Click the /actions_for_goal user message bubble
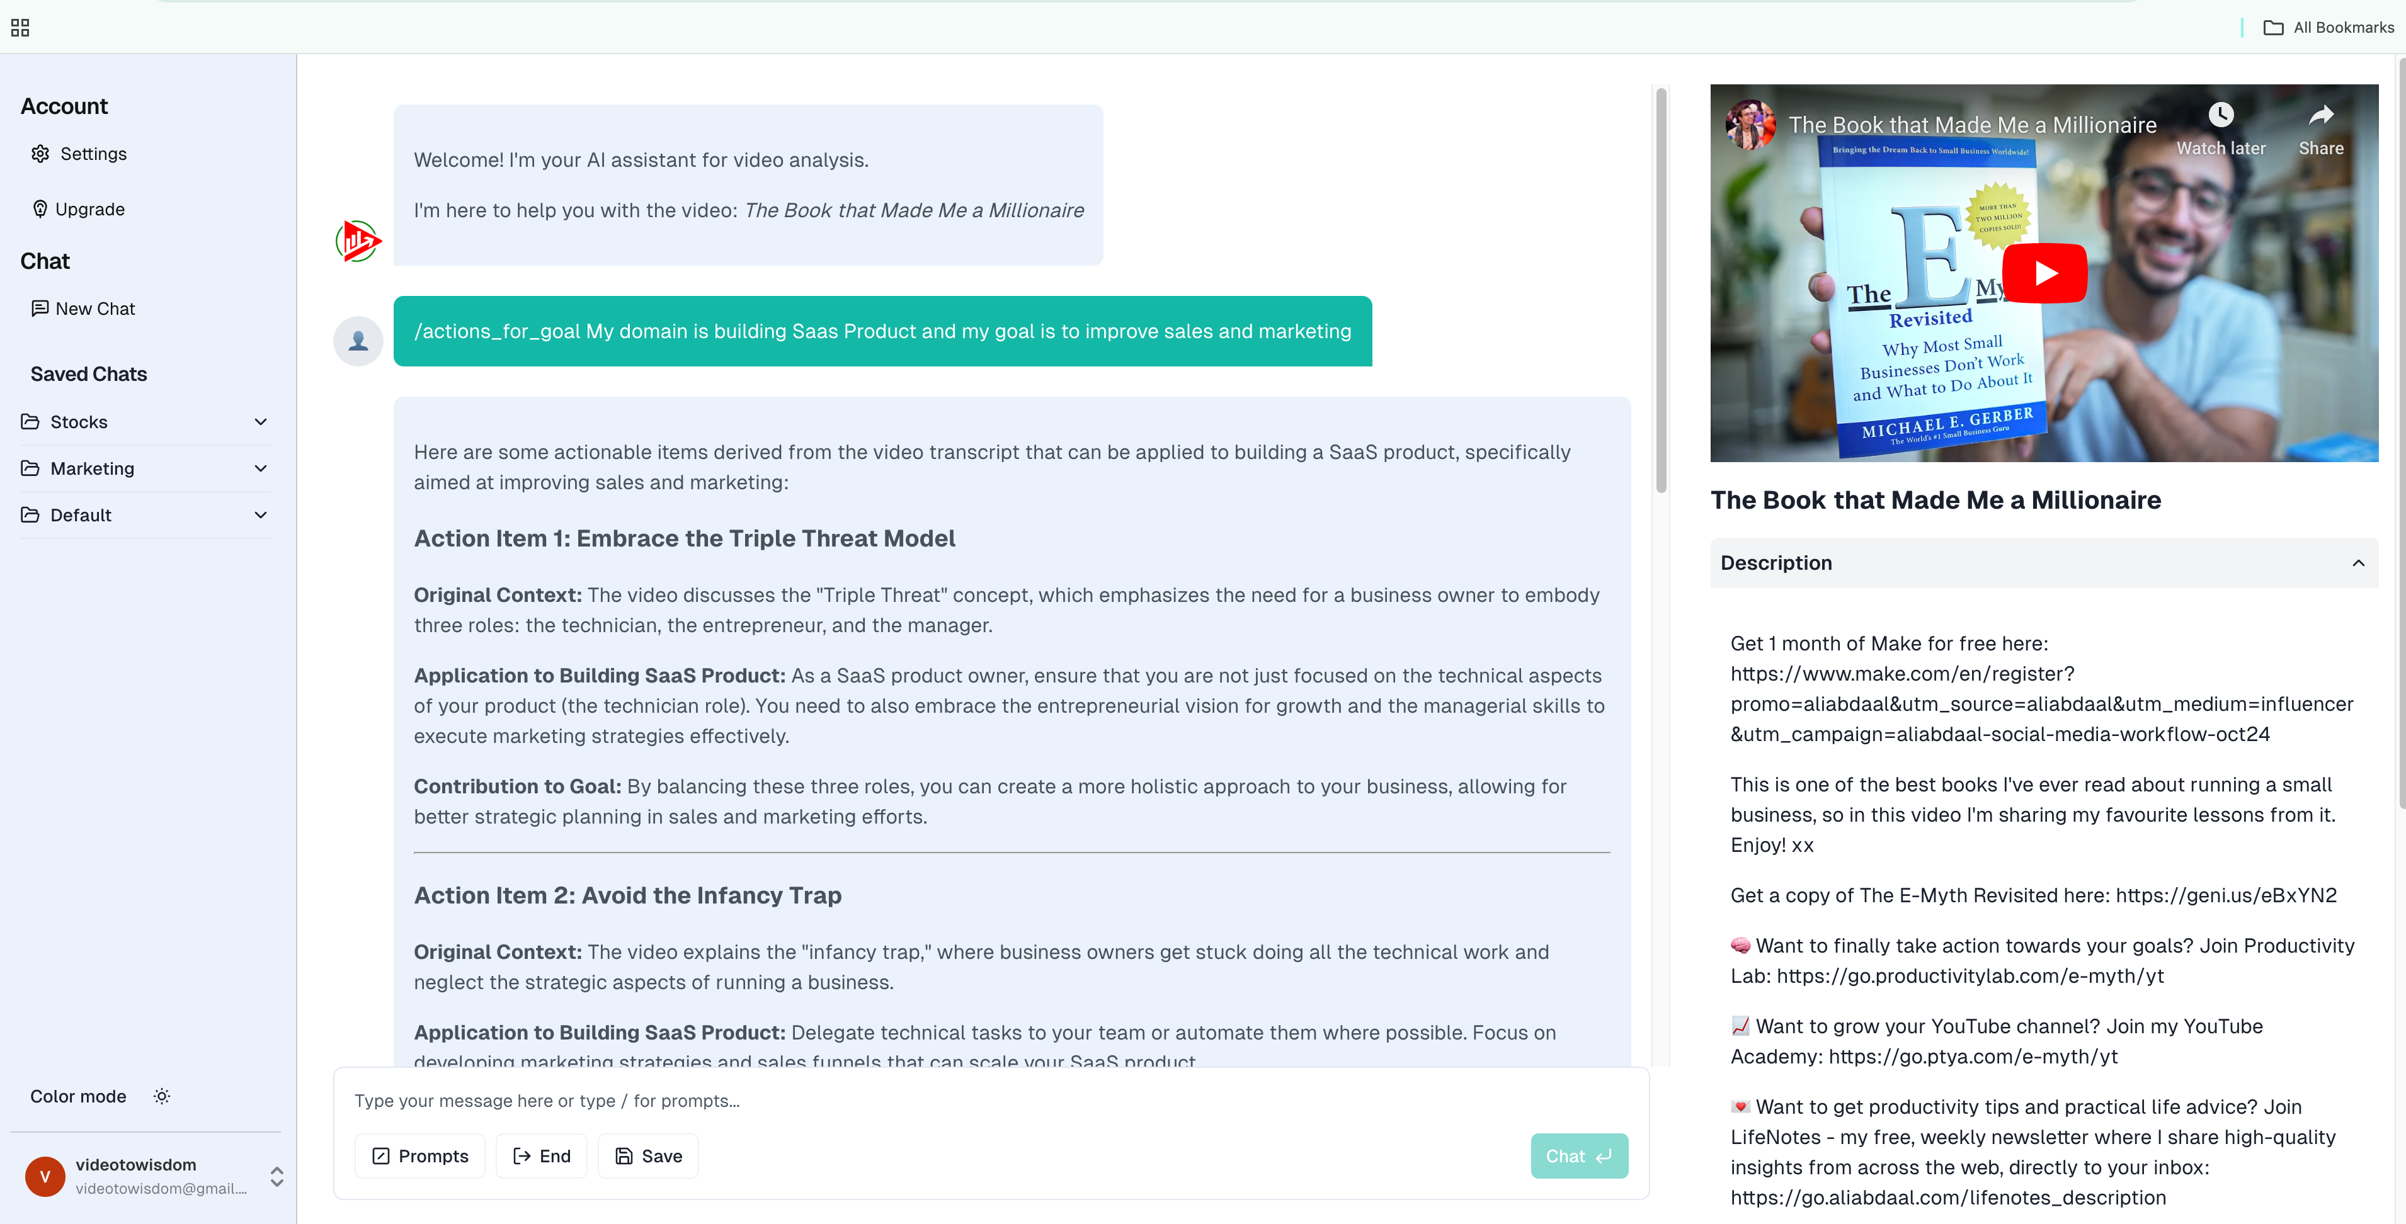This screenshot has width=2406, height=1224. click(882, 331)
